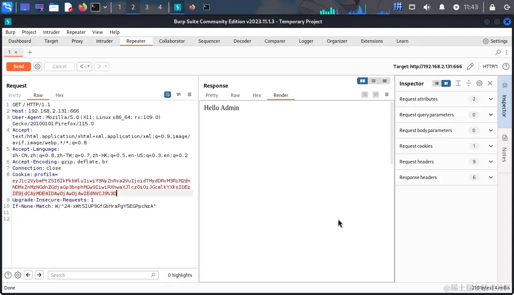Switch Request view to Hex
The image size is (514, 295).
point(60,95)
